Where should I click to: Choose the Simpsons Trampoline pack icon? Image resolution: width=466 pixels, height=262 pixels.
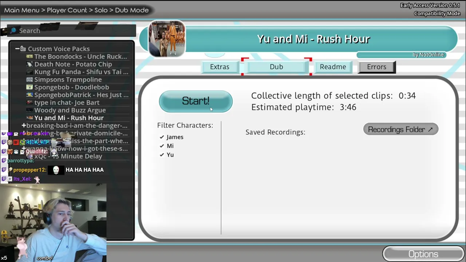(x=29, y=79)
